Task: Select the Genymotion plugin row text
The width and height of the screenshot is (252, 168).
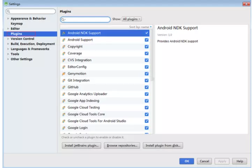Action: [x=77, y=74]
